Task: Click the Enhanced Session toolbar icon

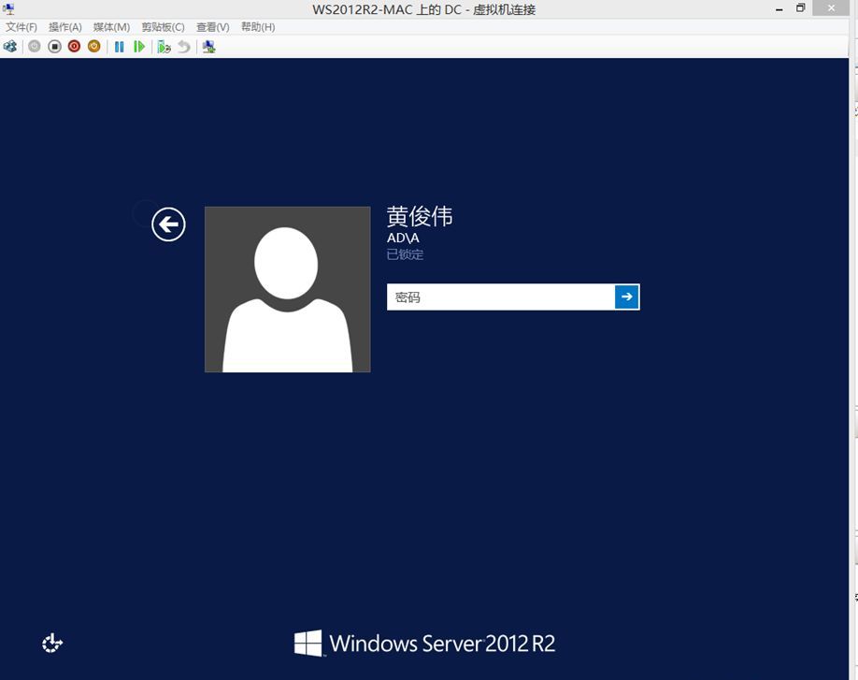Action: 208,47
